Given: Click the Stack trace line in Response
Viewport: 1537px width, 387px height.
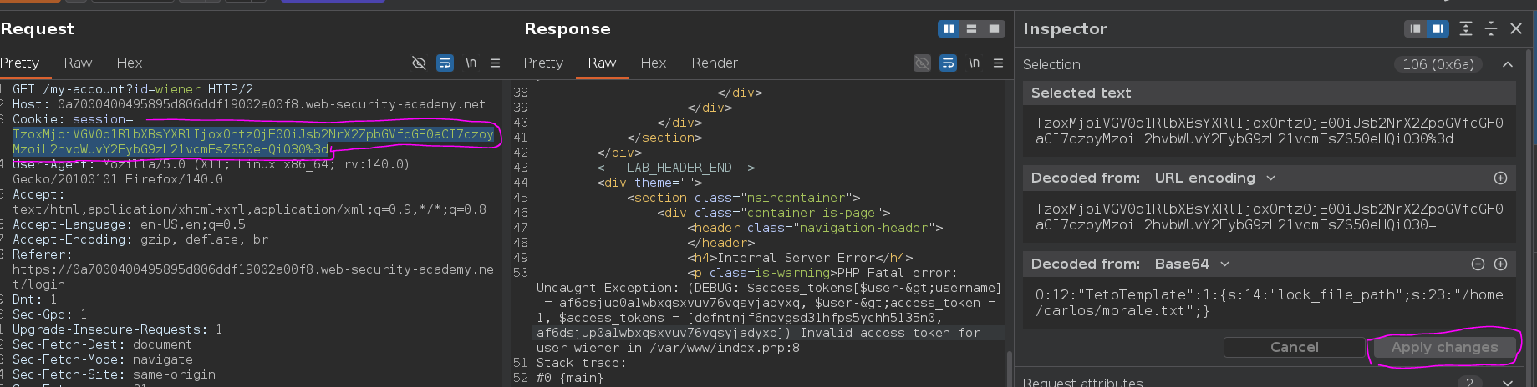Looking at the screenshot, I should (581, 363).
